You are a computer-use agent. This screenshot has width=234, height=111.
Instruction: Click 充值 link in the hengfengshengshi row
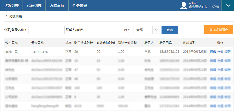coord(220,106)
